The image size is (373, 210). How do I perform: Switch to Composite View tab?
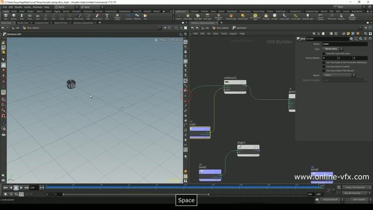(x=41, y=23)
